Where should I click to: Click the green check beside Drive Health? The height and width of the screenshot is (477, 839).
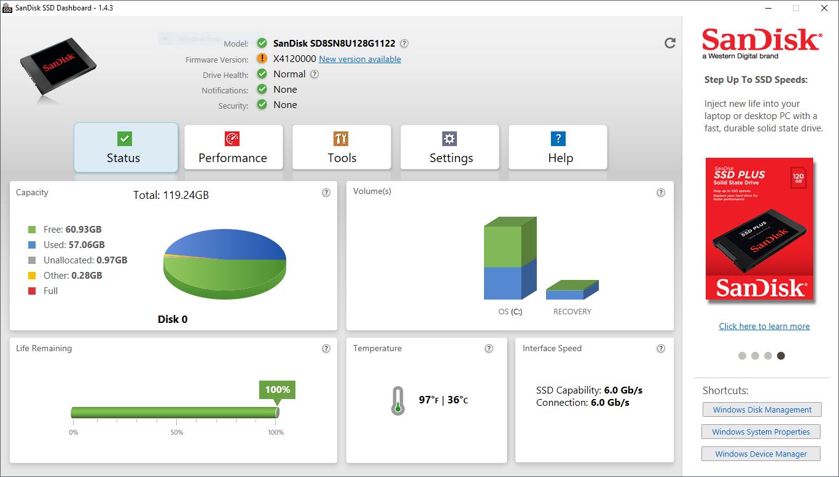262,74
